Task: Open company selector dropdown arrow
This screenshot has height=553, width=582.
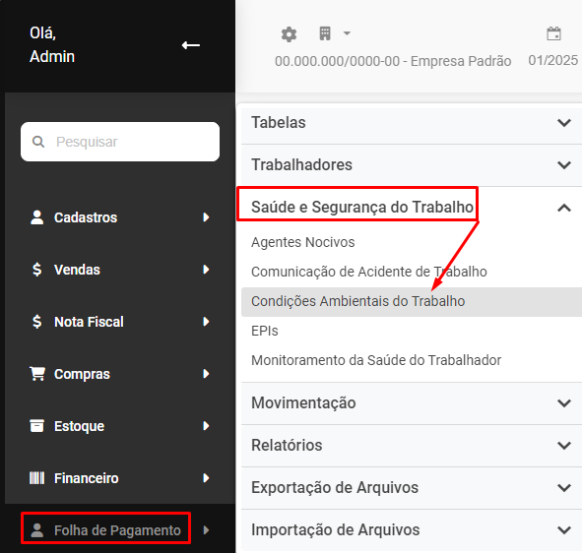Action: pyautogui.click(x=347, y=33)
